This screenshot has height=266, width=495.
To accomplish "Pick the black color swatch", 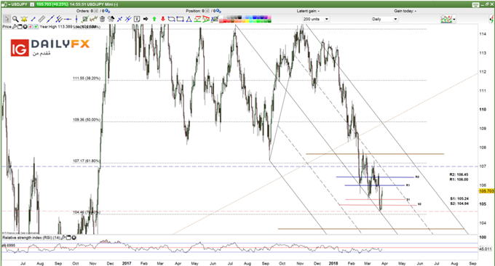I will tap(239, 17).
